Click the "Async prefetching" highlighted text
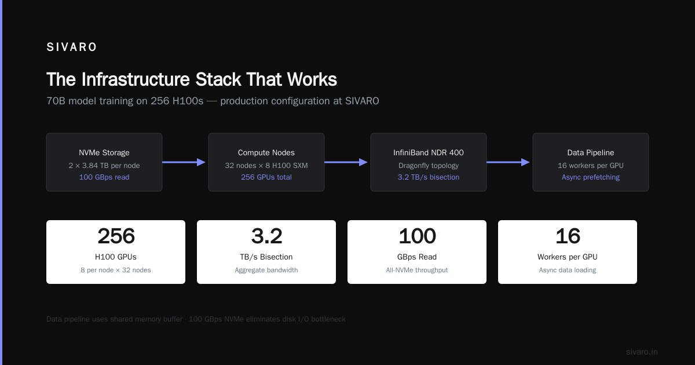 pos(591,177)
